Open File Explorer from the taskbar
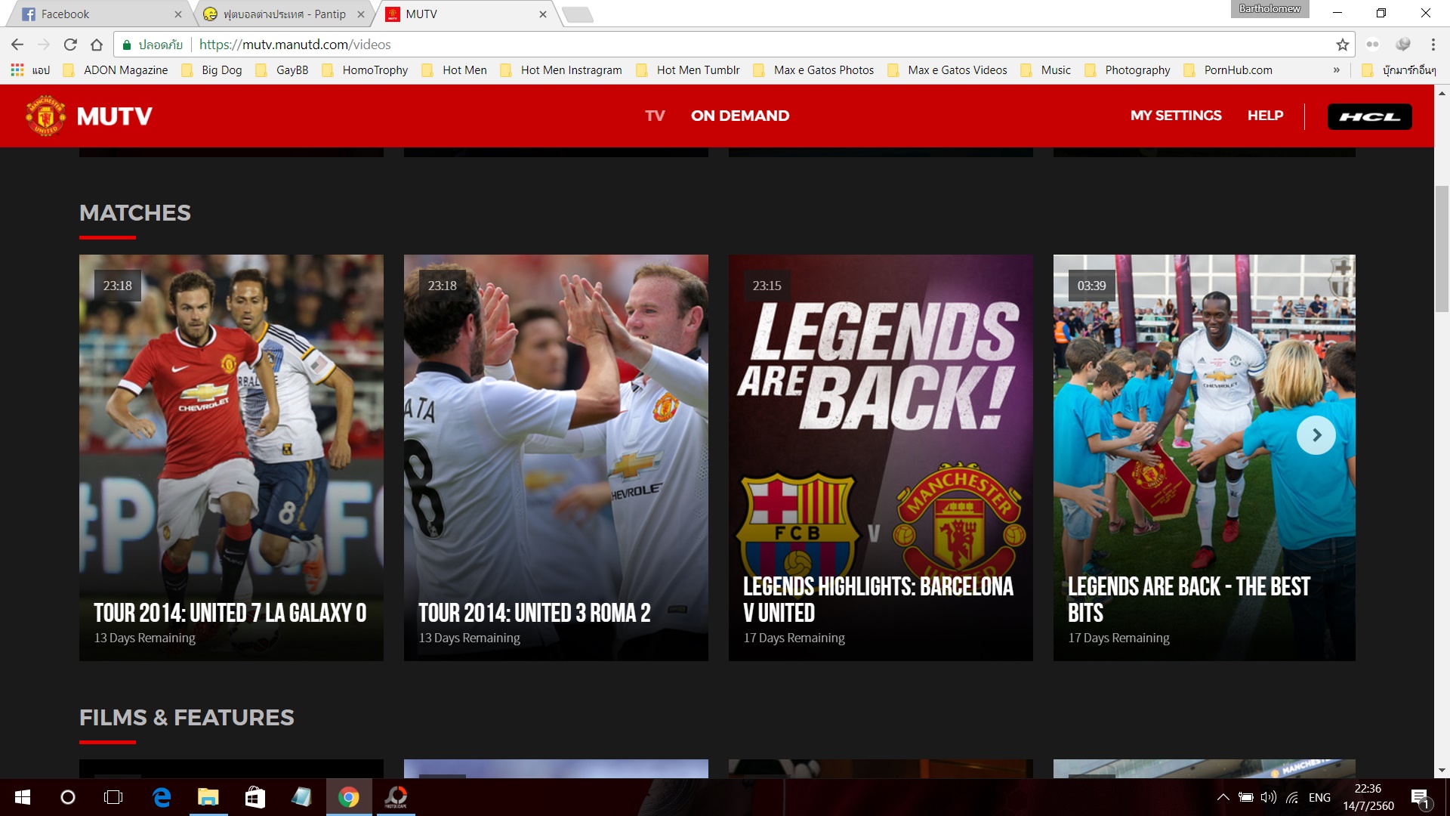 pos(208,797)
